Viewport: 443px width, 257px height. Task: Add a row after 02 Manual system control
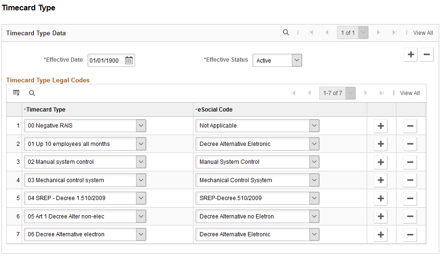(x=380, y=162)
